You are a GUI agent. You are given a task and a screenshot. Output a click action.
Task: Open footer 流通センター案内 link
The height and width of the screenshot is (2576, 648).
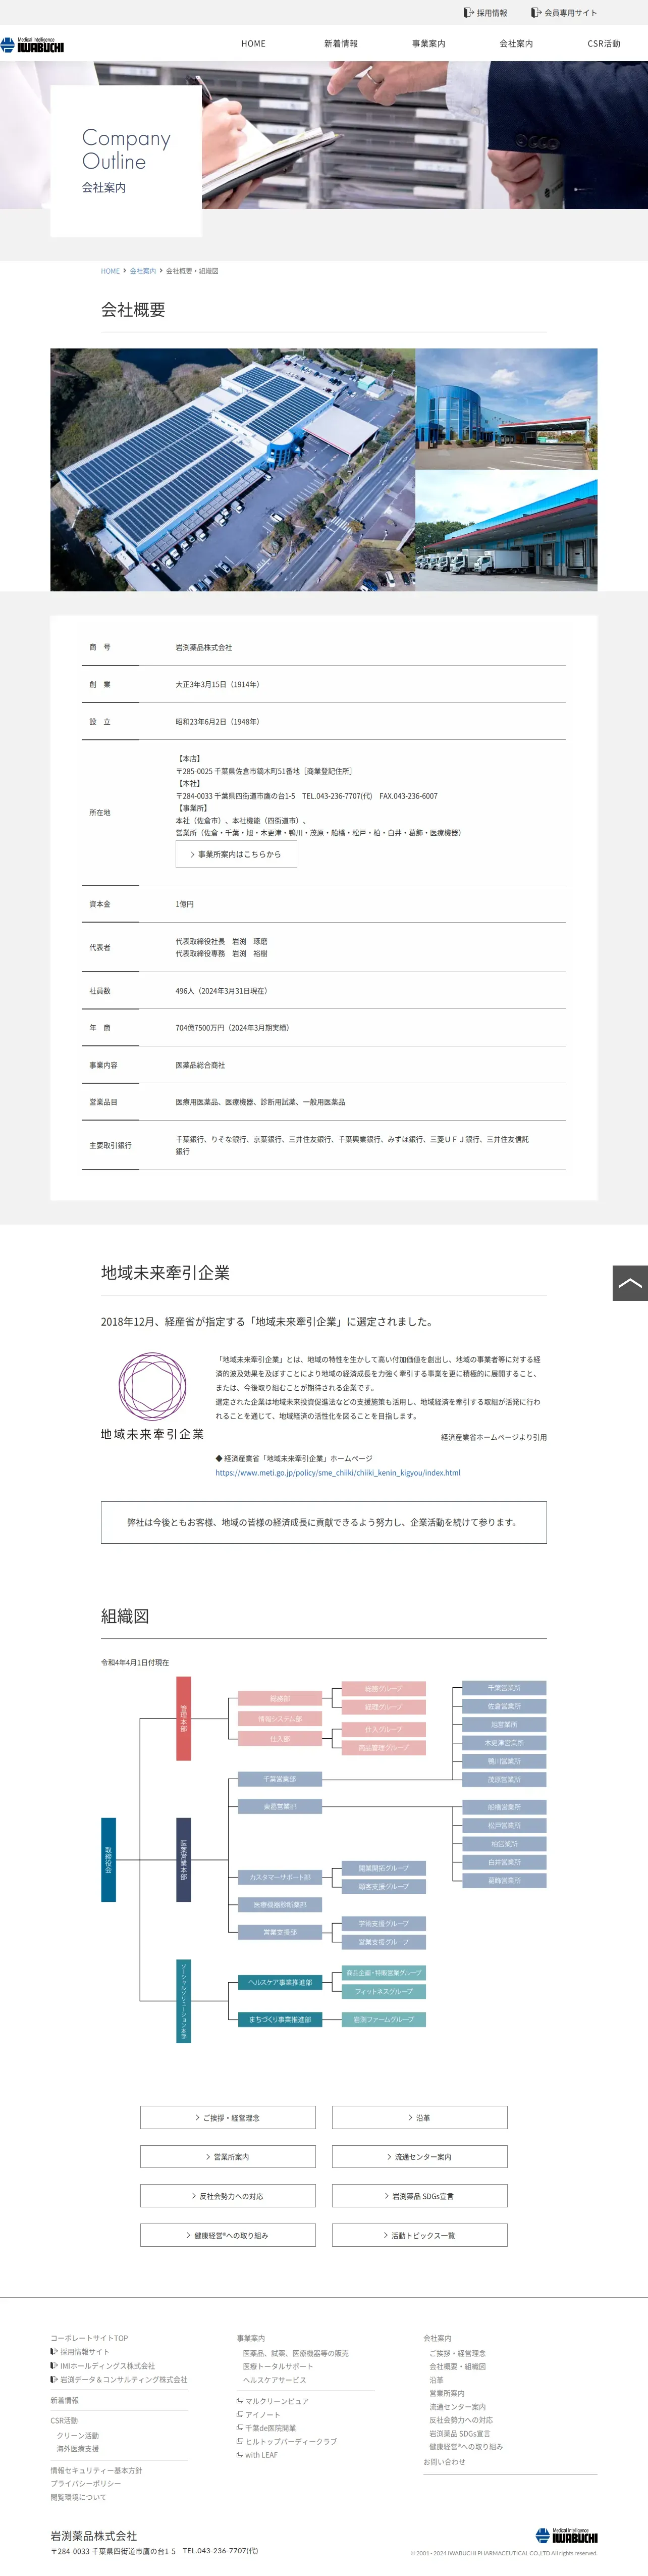458,2407
